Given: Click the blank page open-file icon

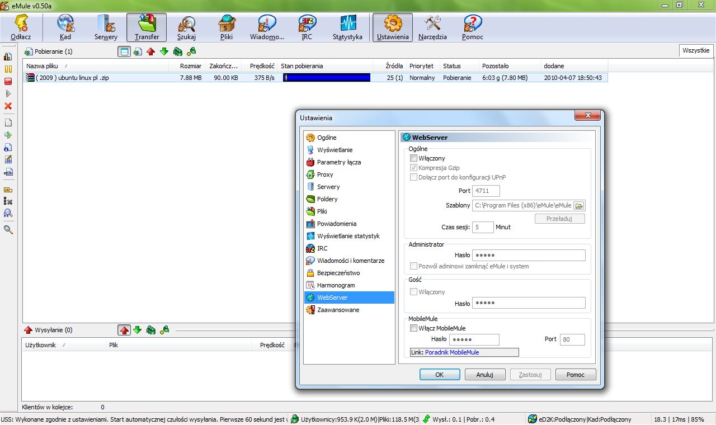Looking at the screenshot, I should point(8,122).
